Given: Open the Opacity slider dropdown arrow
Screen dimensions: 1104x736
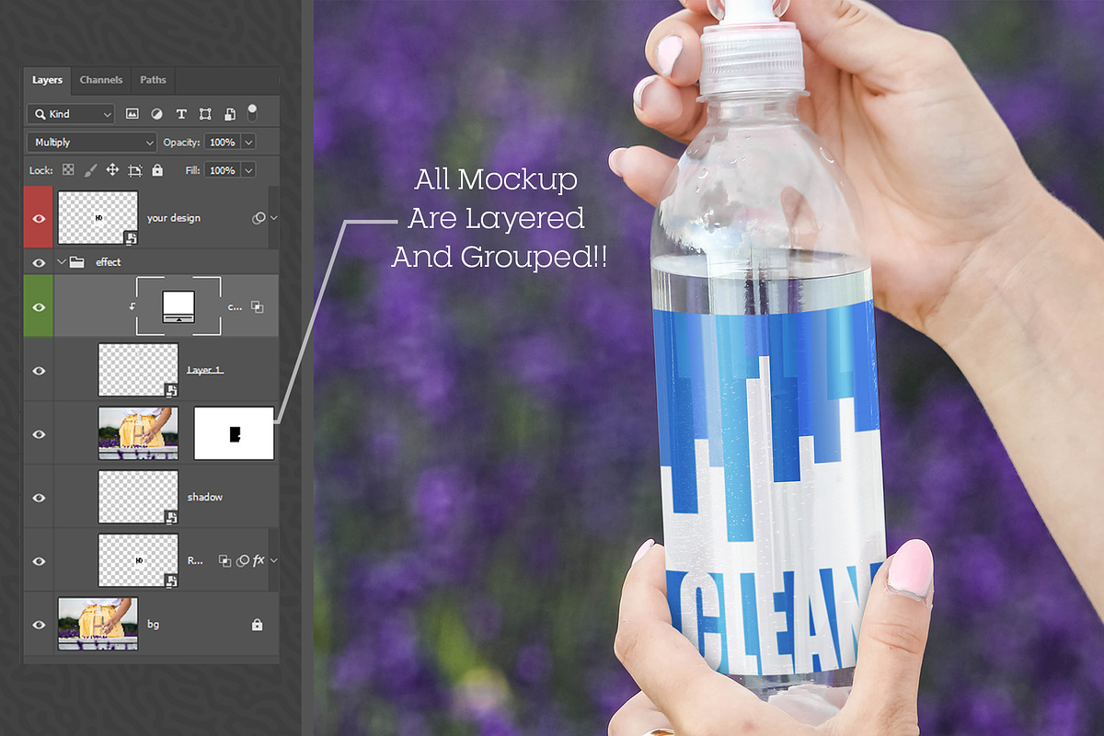Looking at the screenshot, I should click(x=248, y=143).
